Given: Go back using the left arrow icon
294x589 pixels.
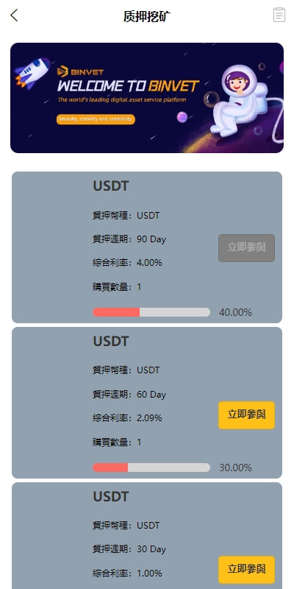Looking at the screenshot, I should tap(14, 15).
